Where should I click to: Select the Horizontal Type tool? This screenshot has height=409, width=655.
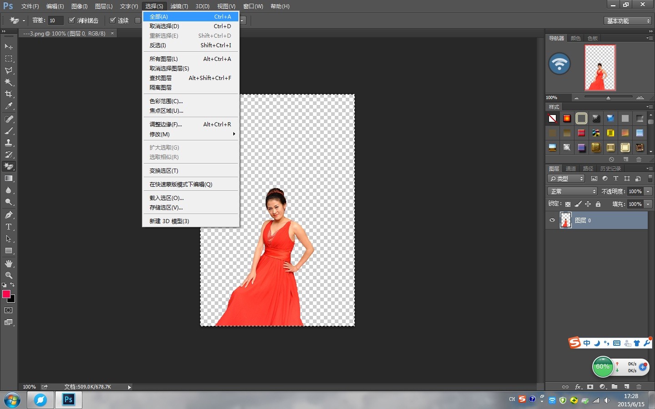pyautogui.click(x=9, y=227)
